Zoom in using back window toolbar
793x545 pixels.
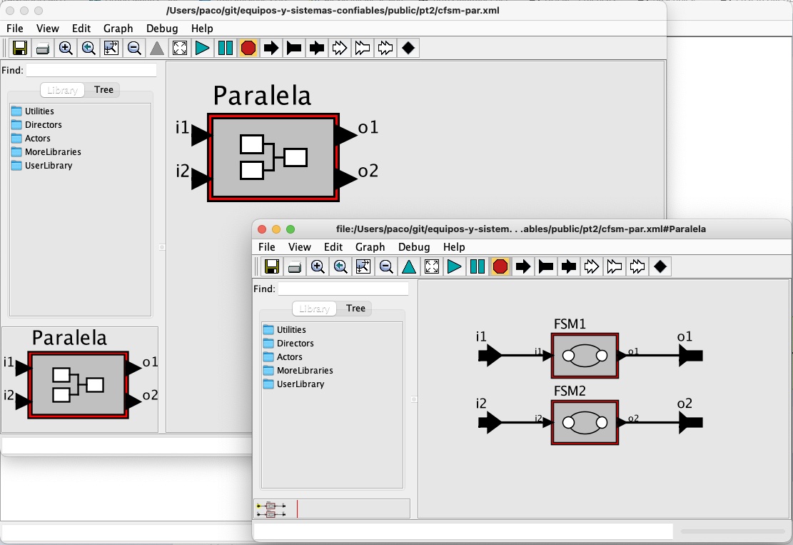[66, 48]
